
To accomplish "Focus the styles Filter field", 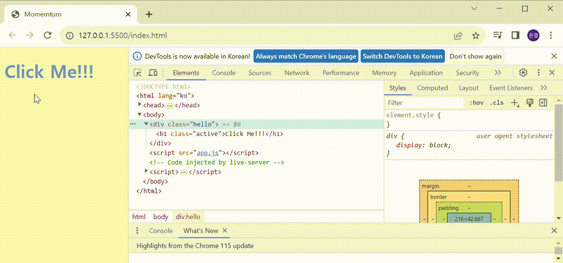I will (x=424, y=103).
